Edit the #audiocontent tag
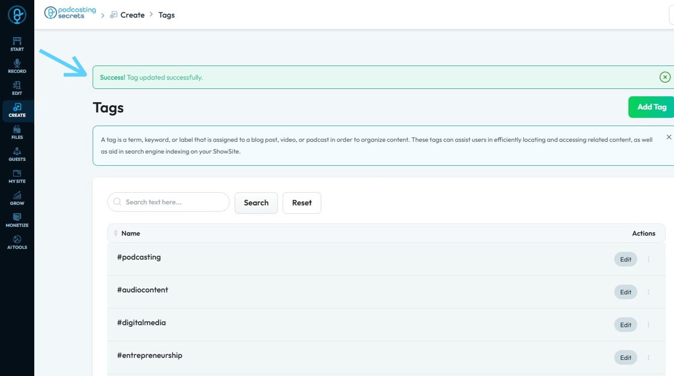Viewport: 674px width, 376px height. 625,292
